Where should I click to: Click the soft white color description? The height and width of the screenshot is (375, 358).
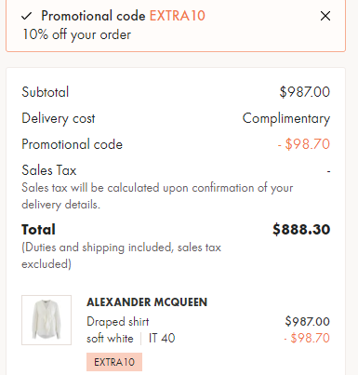[x=110, y=338]
